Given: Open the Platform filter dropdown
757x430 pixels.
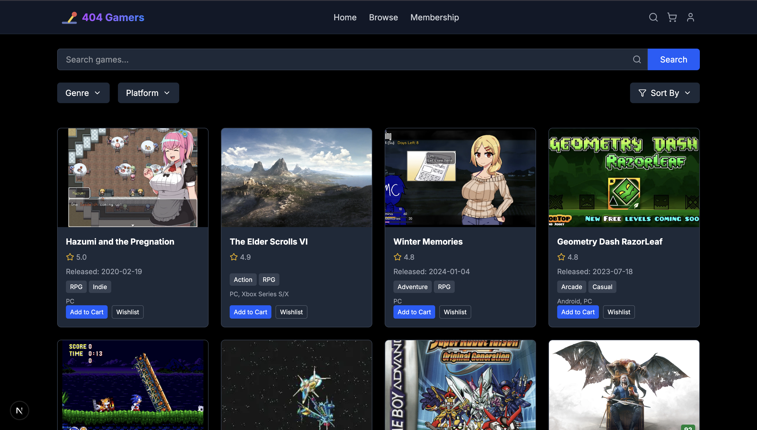Looking at the screenshot, I should (x=148, y=93).
